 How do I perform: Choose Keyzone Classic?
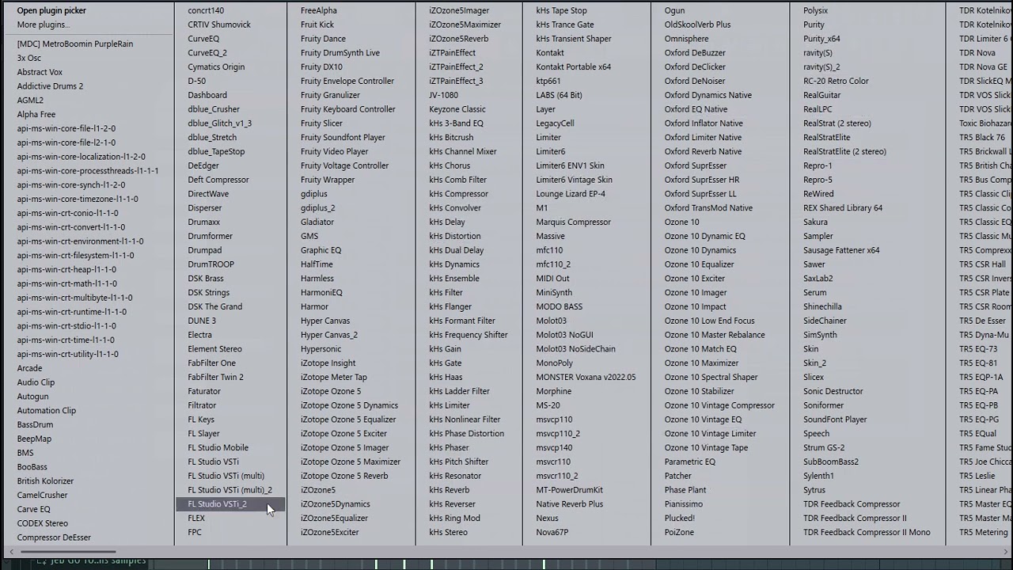(x=457, y=110)
